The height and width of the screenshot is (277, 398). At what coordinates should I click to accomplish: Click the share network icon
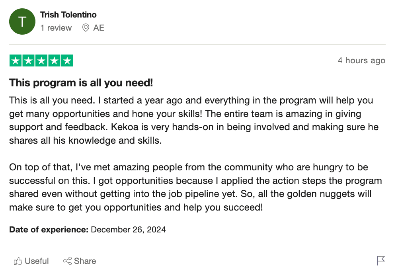point(67,261)
